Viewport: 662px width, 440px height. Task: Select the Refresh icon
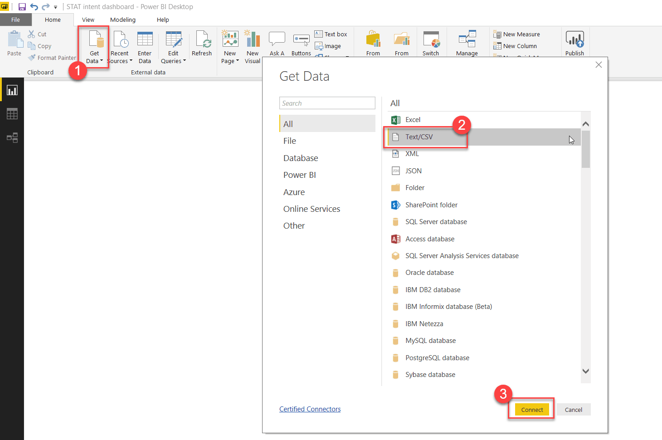(202, 43)
